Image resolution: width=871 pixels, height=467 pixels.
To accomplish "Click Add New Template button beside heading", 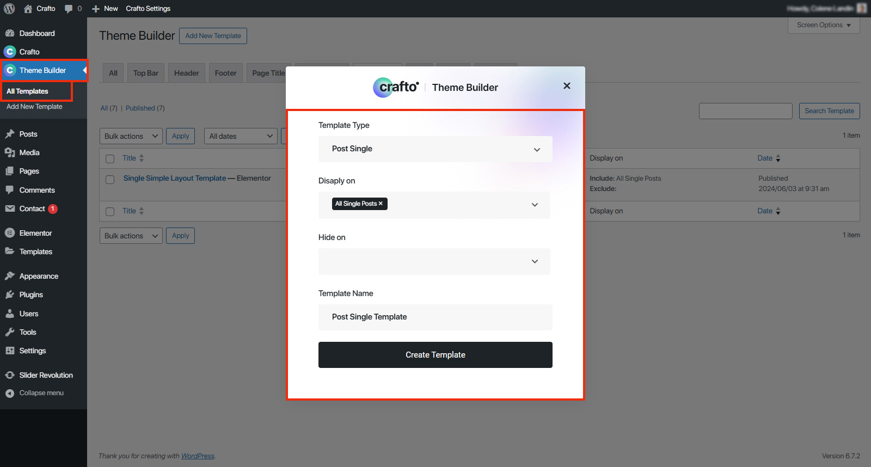I will tap(213, 36).
